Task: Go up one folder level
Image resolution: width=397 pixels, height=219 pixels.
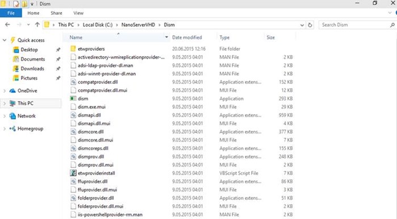Action: coord(37,24)
